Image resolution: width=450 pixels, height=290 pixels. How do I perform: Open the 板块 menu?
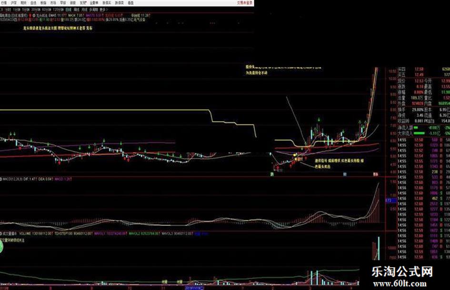(43, 3)
